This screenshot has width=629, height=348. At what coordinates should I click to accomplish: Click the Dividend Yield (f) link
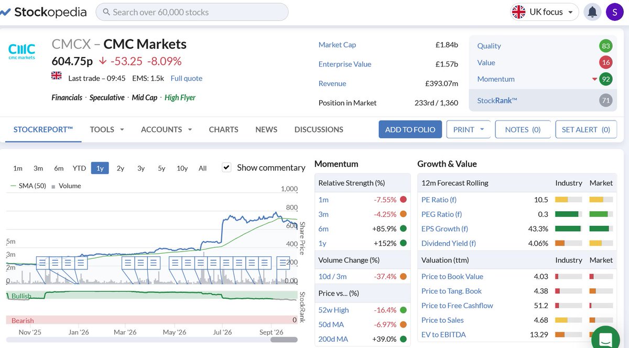449,243
